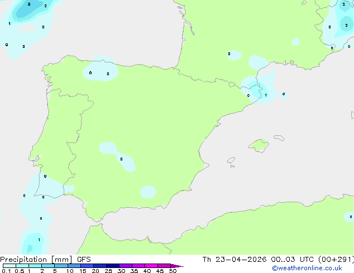
Task: Click the legend scale label "45"
Action: tap(160, 271)
